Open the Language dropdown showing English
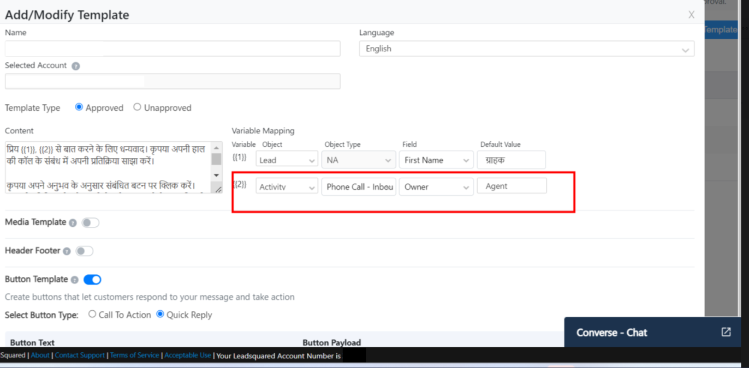 [x=526, y=49]
